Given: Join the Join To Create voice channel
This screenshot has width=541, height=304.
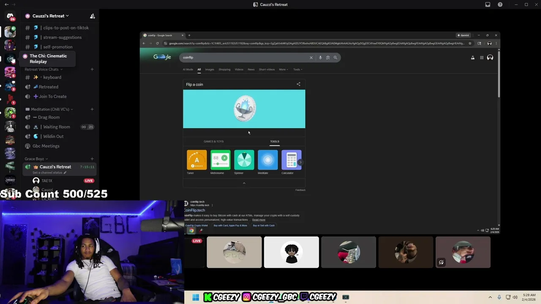Looking at the screenshot, I should pos(60,96).
